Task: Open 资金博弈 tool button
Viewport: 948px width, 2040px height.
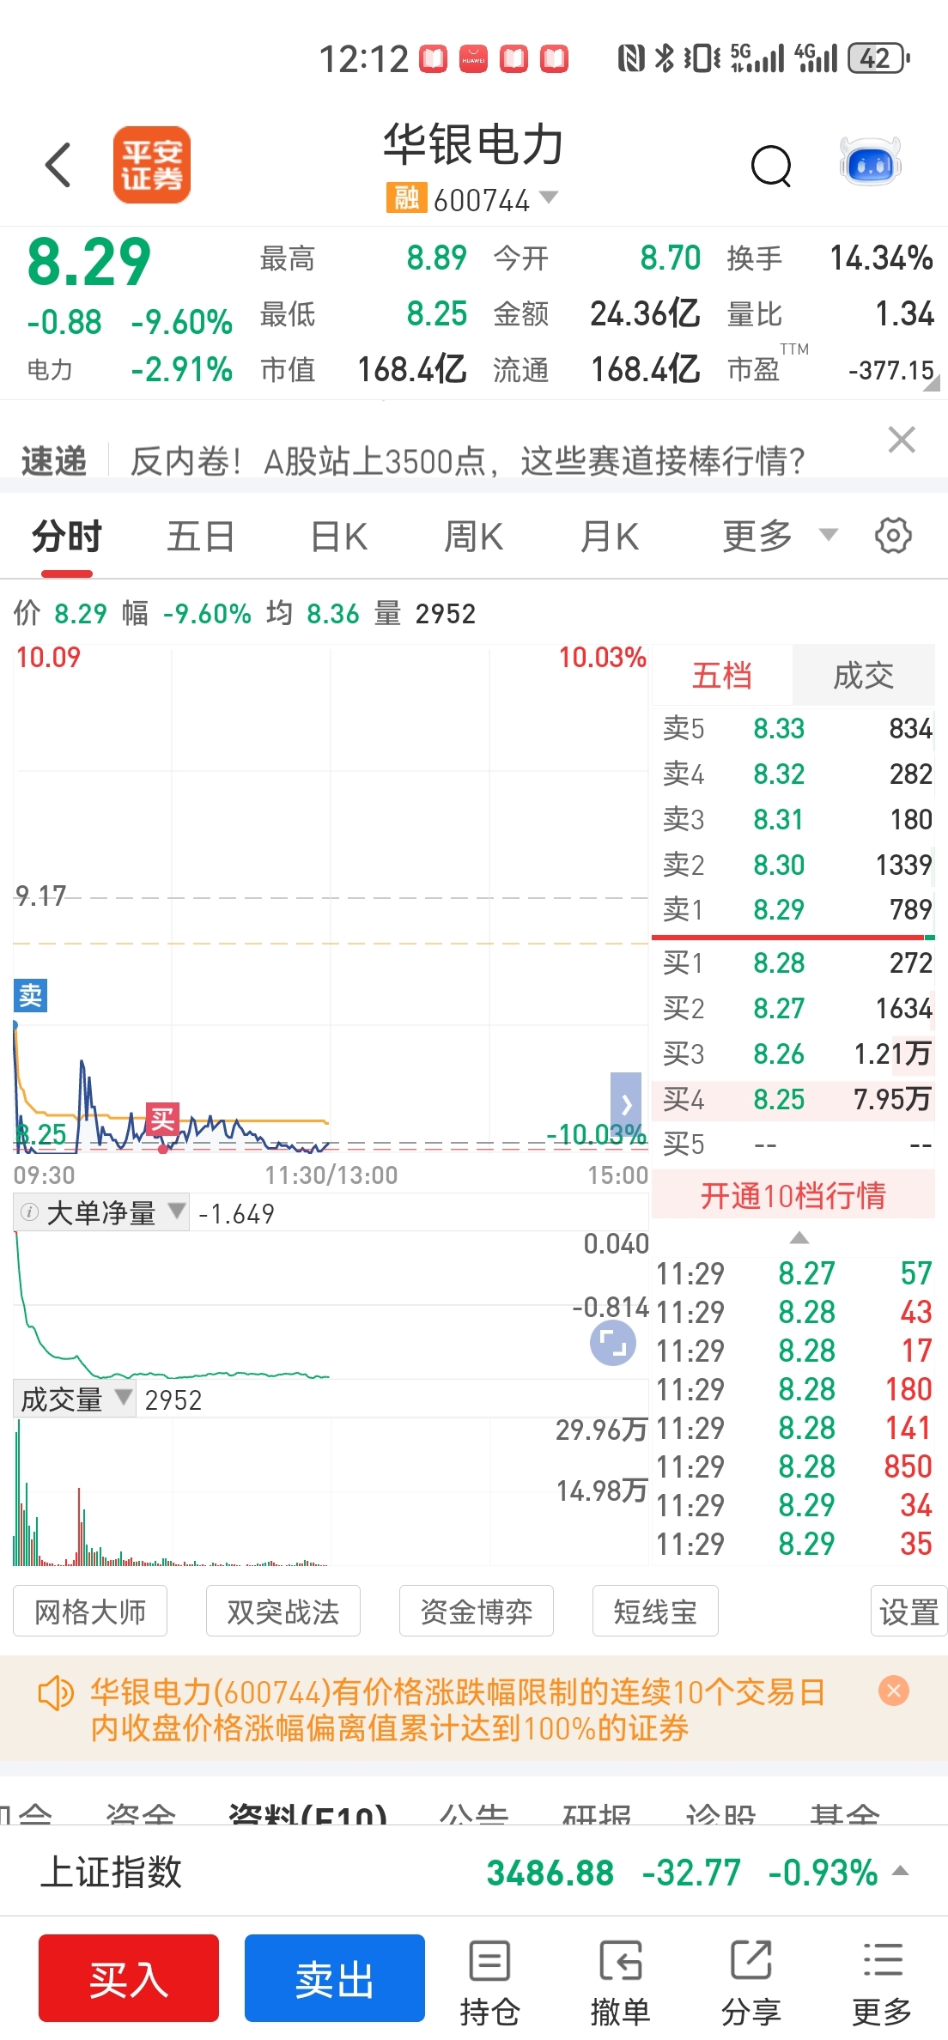Action: (x=477, y=1611)
